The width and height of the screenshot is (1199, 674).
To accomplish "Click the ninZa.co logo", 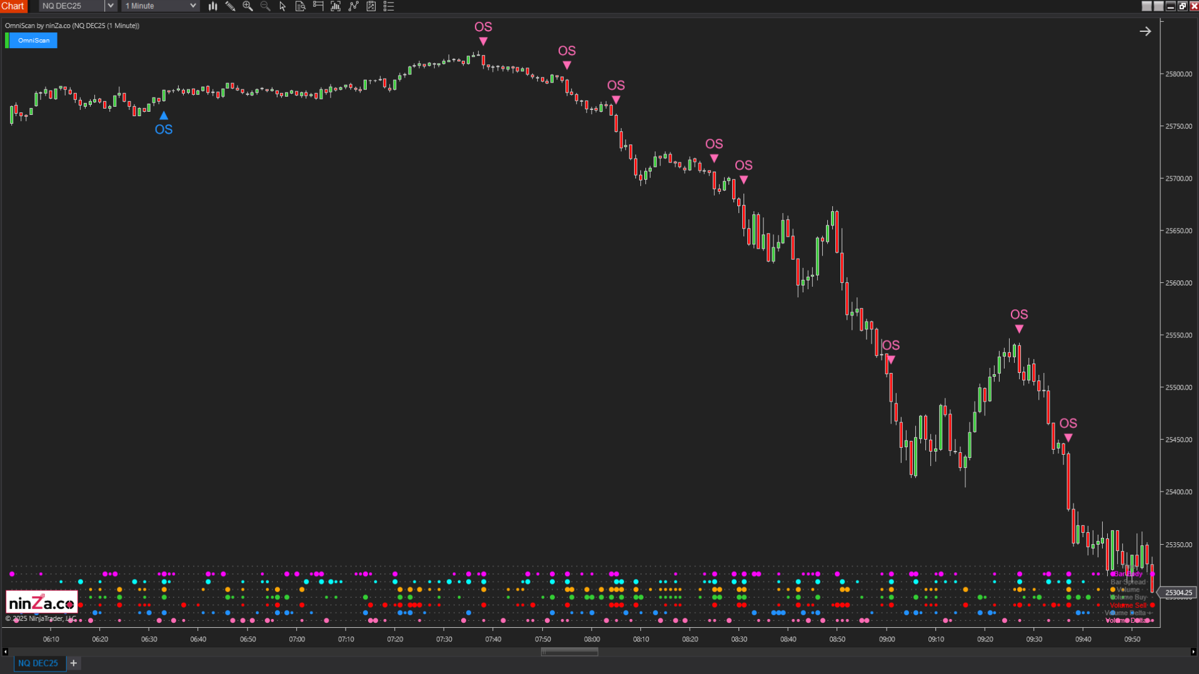I will click(41, 601).
